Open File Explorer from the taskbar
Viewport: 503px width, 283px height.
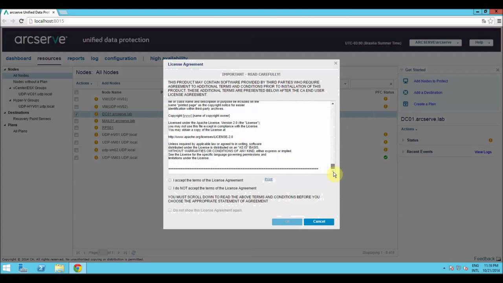tap(59, 268)
